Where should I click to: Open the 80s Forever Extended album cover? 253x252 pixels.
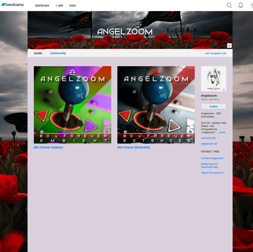pyautogui.click(x=156, y=105)
